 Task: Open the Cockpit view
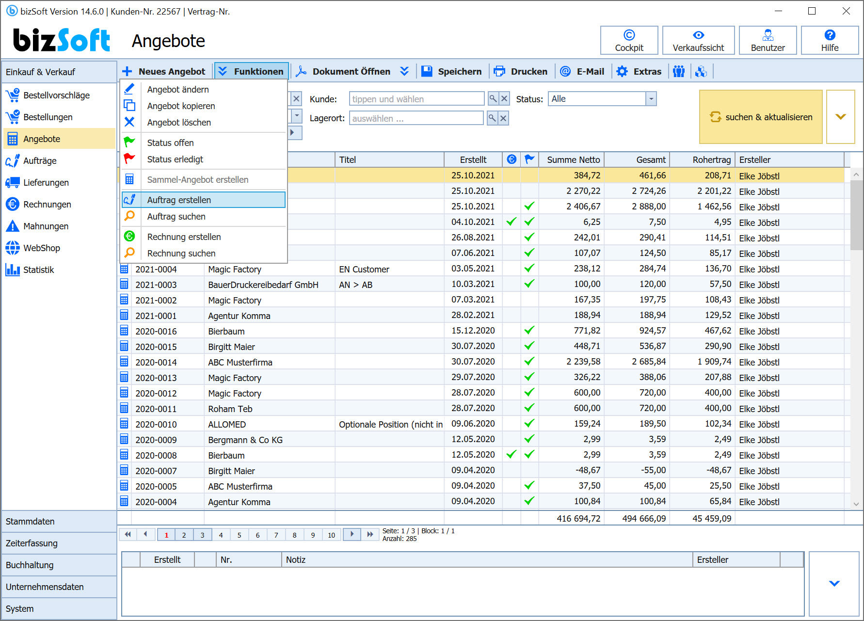(629, 40)
